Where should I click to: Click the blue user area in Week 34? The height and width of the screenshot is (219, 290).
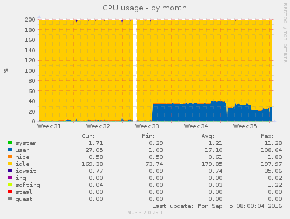tap(196, 112)
